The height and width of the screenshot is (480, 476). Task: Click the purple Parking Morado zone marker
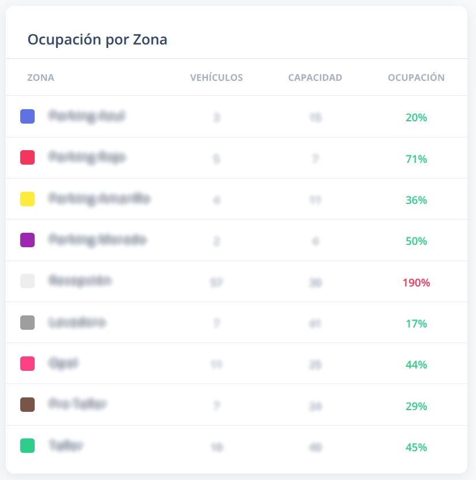[27, 240]
